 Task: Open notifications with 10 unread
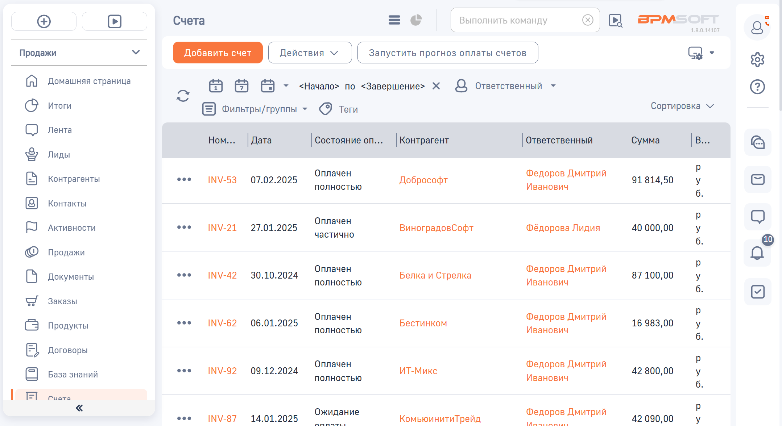tap(757, 254)
